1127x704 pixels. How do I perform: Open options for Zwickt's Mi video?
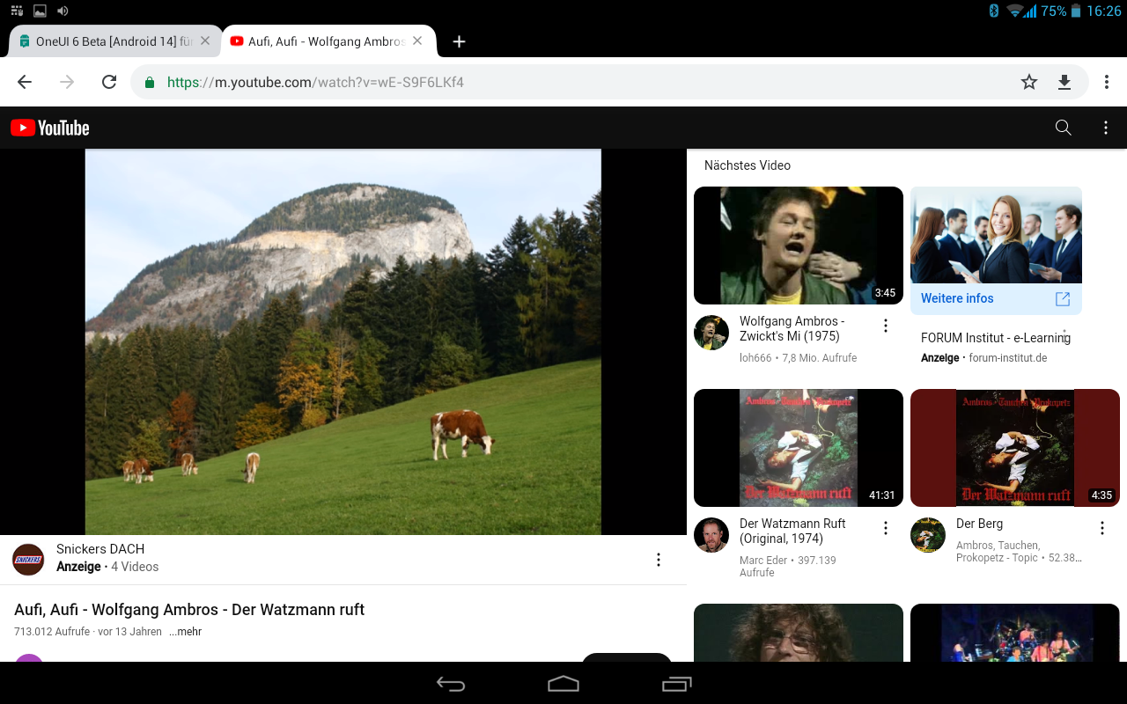885,326
